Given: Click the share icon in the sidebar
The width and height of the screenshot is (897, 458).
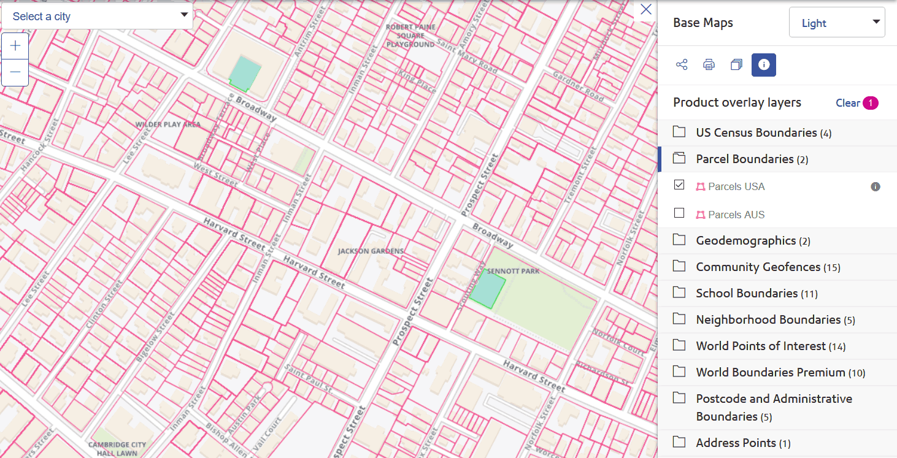Looking at the screenshot, I should coord(681,64).
